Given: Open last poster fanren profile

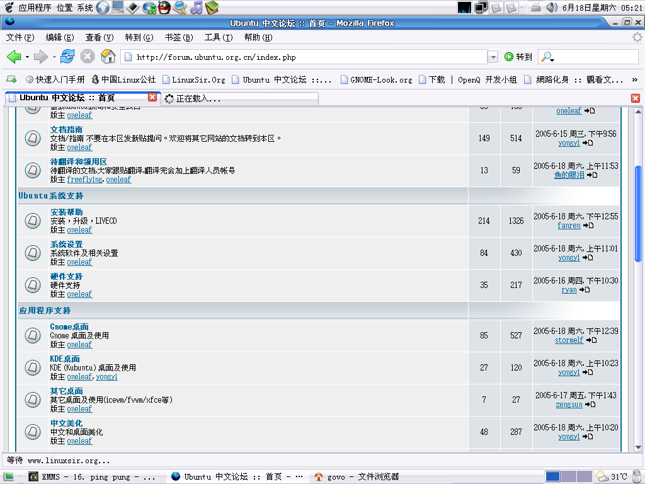Looking at the screenshot, I should coord(569,226).
